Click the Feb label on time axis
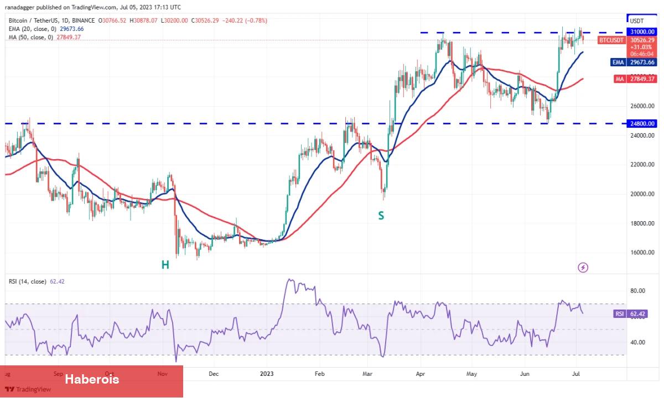 pyautogui.click(x=319, y=374)
